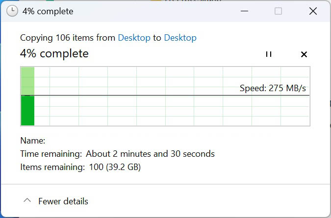Image resolution: width=331 pixels, height=218 pixels.
Task: Cancel the copy with the X icon
Action: point(304,54)
